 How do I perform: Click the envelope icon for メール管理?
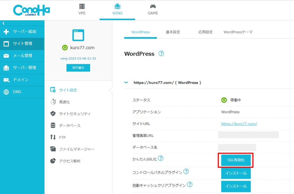(6, 56)
